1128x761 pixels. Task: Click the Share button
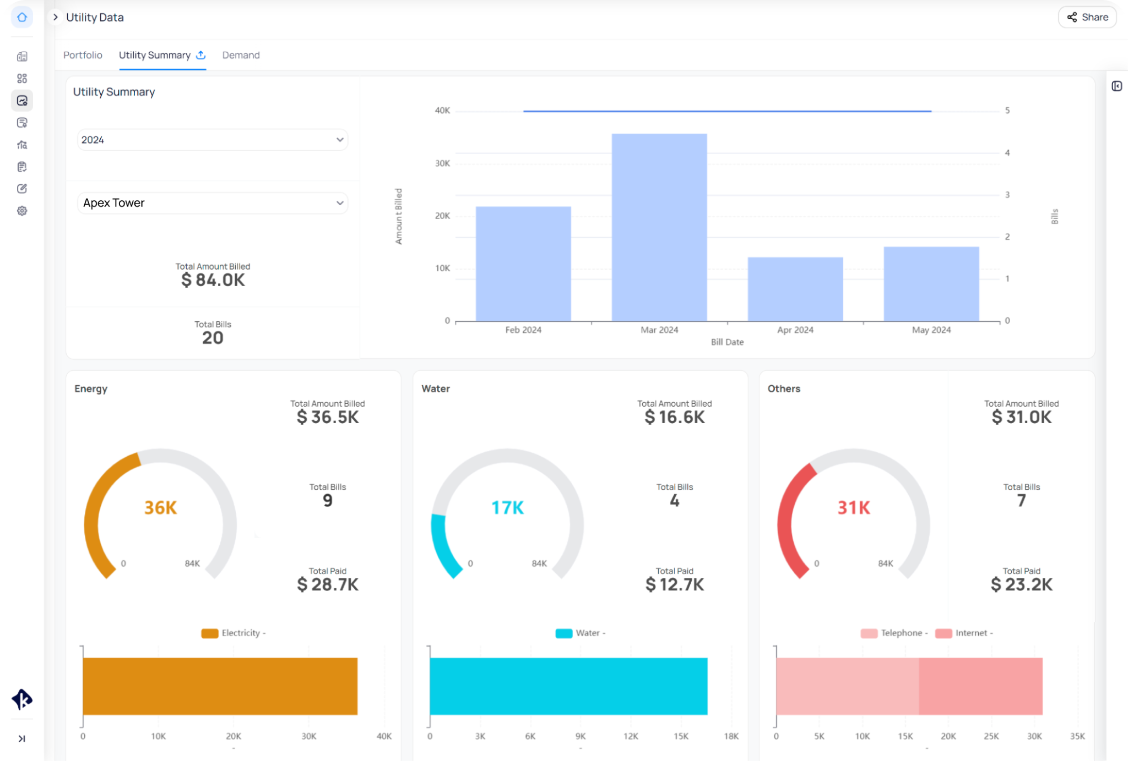click(x=1087, y=17)
